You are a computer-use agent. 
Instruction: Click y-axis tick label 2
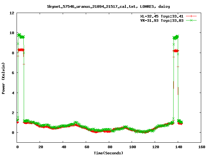(x=13, y=113)
